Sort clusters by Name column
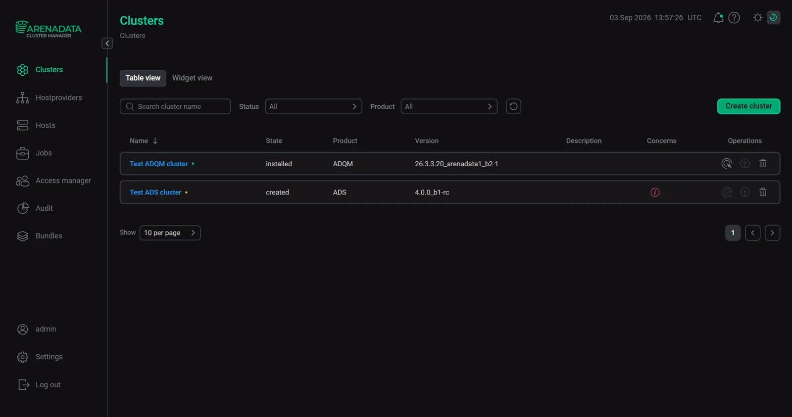This screenshot has height=417, width=792. (x=144, y=141)
